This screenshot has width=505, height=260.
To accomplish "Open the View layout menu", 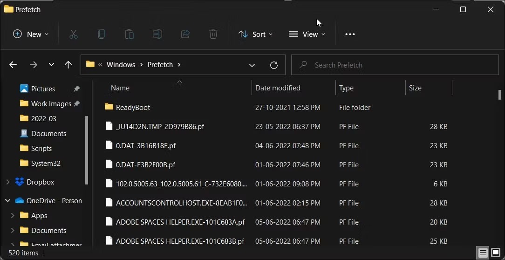I will (307, 34).
